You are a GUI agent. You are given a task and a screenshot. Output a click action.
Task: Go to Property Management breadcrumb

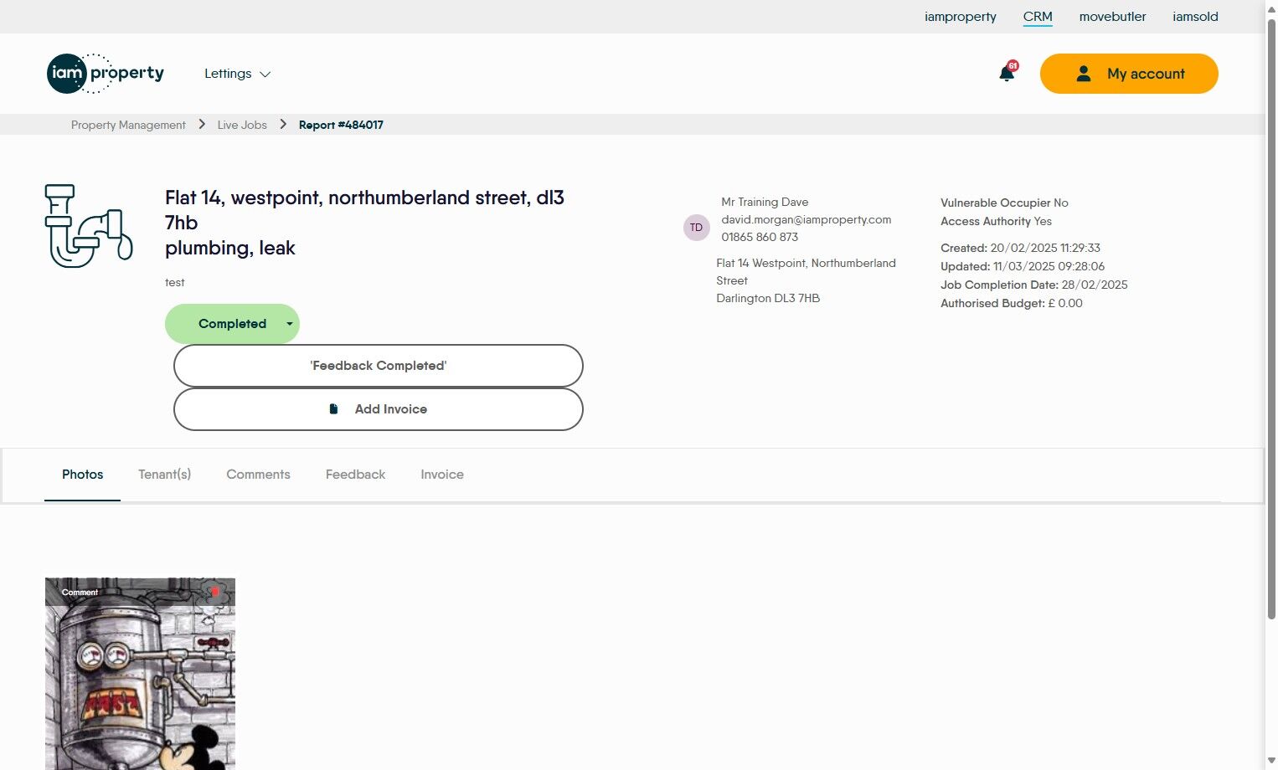click(x=128, y=125)
